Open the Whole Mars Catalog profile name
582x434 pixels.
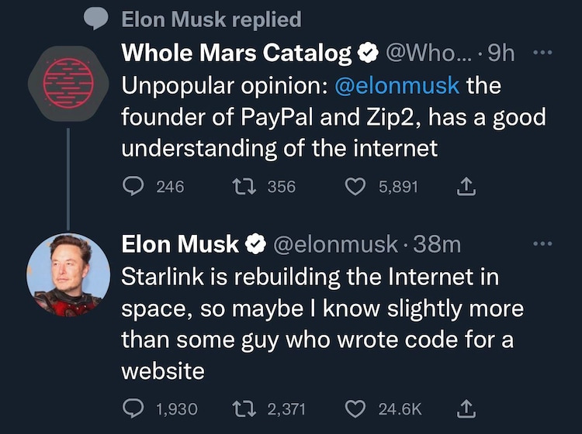click(237, 53)
